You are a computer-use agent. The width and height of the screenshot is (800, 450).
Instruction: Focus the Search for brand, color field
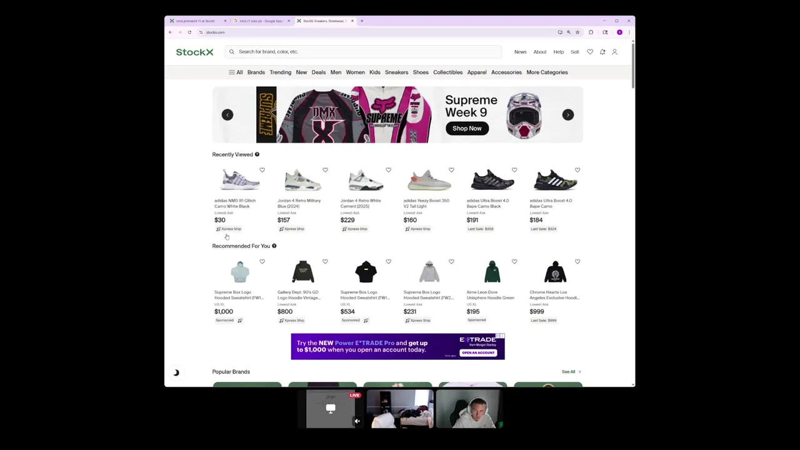[x=363, y=52]
